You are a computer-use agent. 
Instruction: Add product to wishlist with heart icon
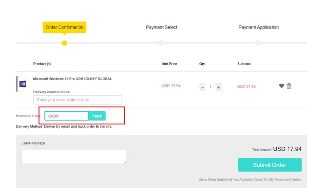(x=281, y=86)
